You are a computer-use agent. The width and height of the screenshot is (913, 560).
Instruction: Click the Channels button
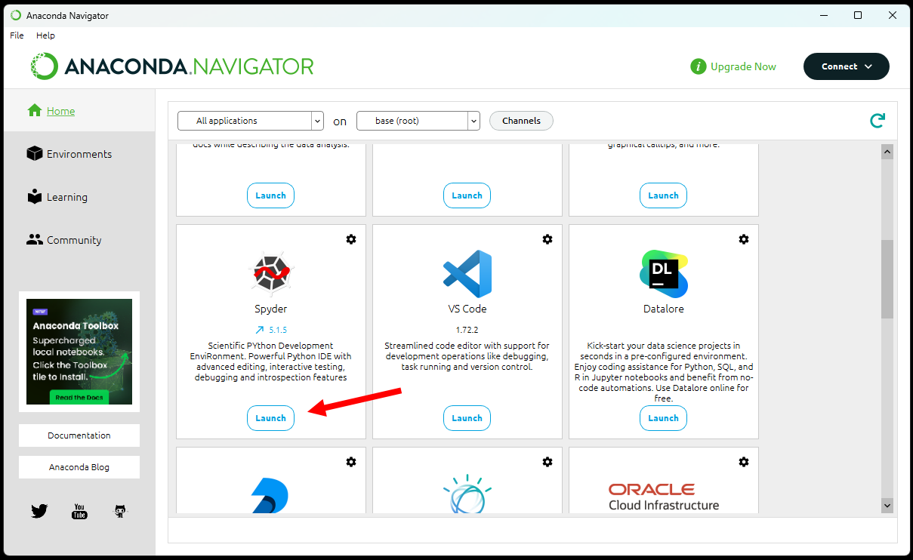[x=521, y=121]
